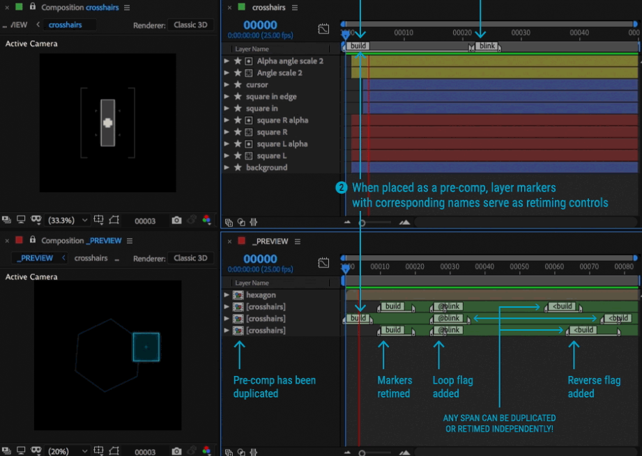Image resolution: width=642 pixels, height=456 pixels.
Task: Take a snapshot in the _PREVIEW viewer
Action: click(176, 450)
